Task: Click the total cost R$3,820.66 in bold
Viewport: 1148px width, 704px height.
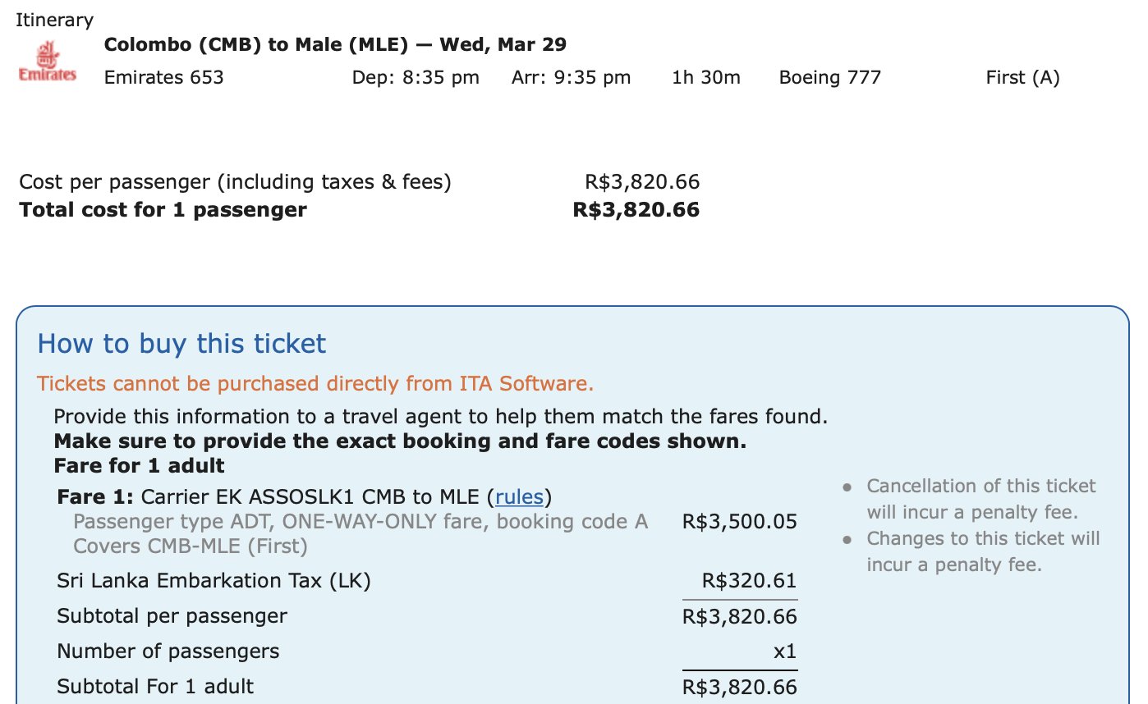Action: [636, 210]
